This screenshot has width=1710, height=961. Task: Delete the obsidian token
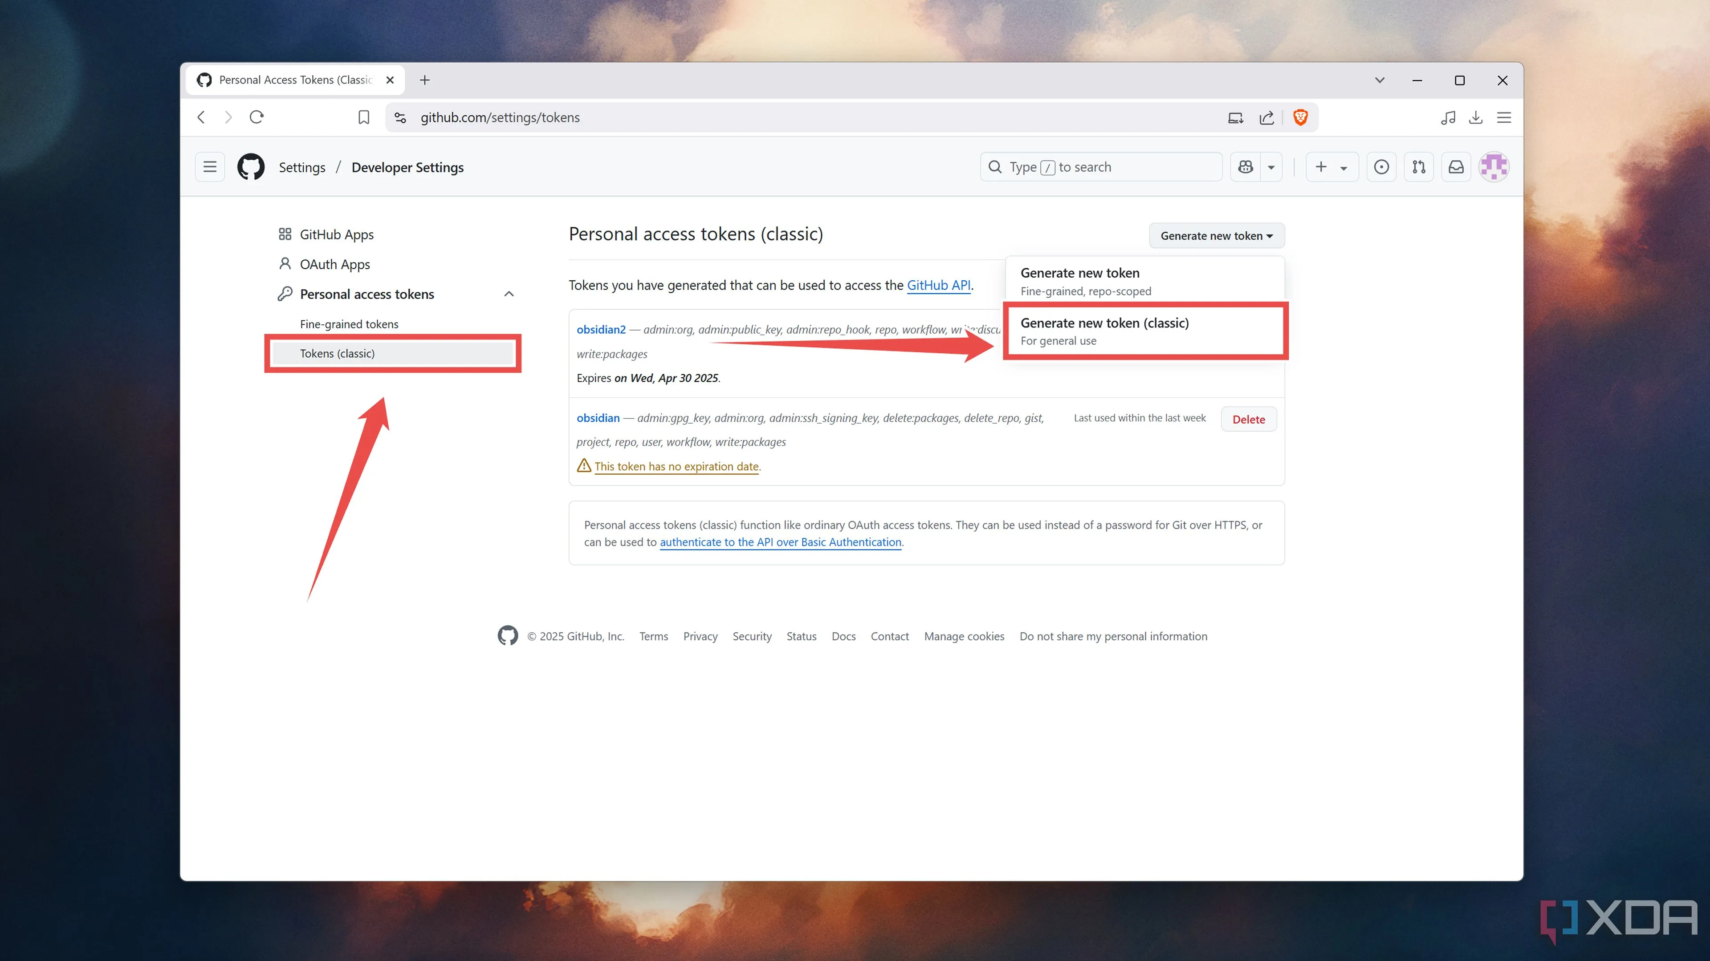(1249, 419)
